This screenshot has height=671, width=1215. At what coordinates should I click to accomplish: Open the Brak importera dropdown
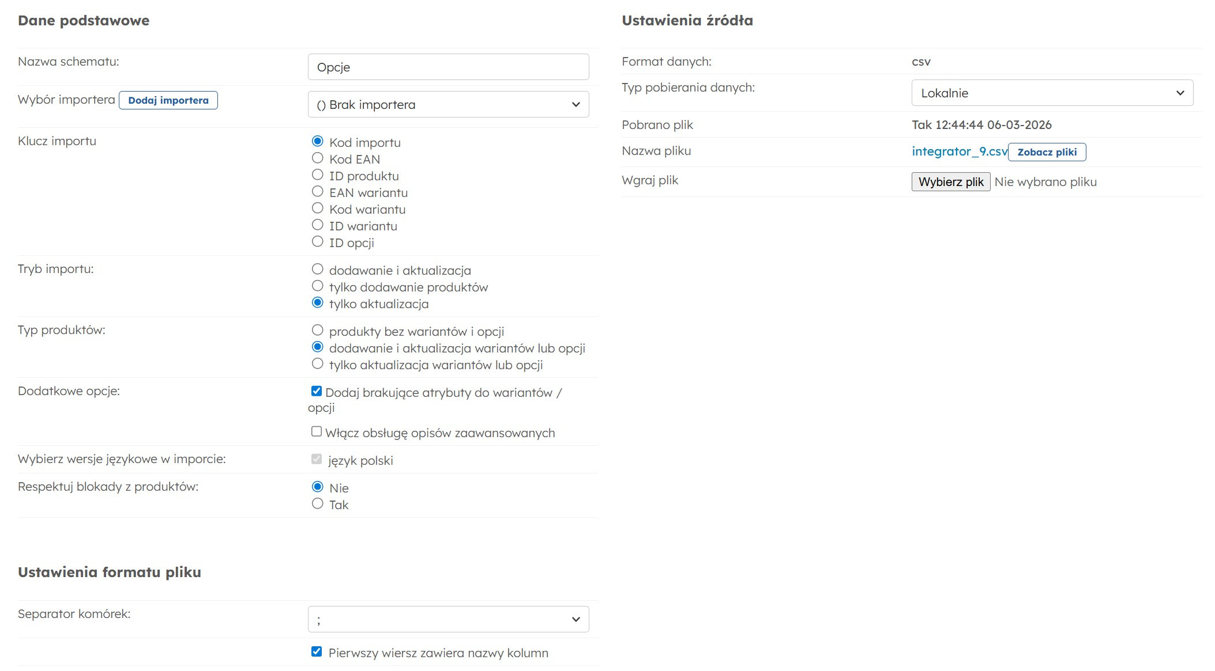pyautogui.click(x=448, y=104)
